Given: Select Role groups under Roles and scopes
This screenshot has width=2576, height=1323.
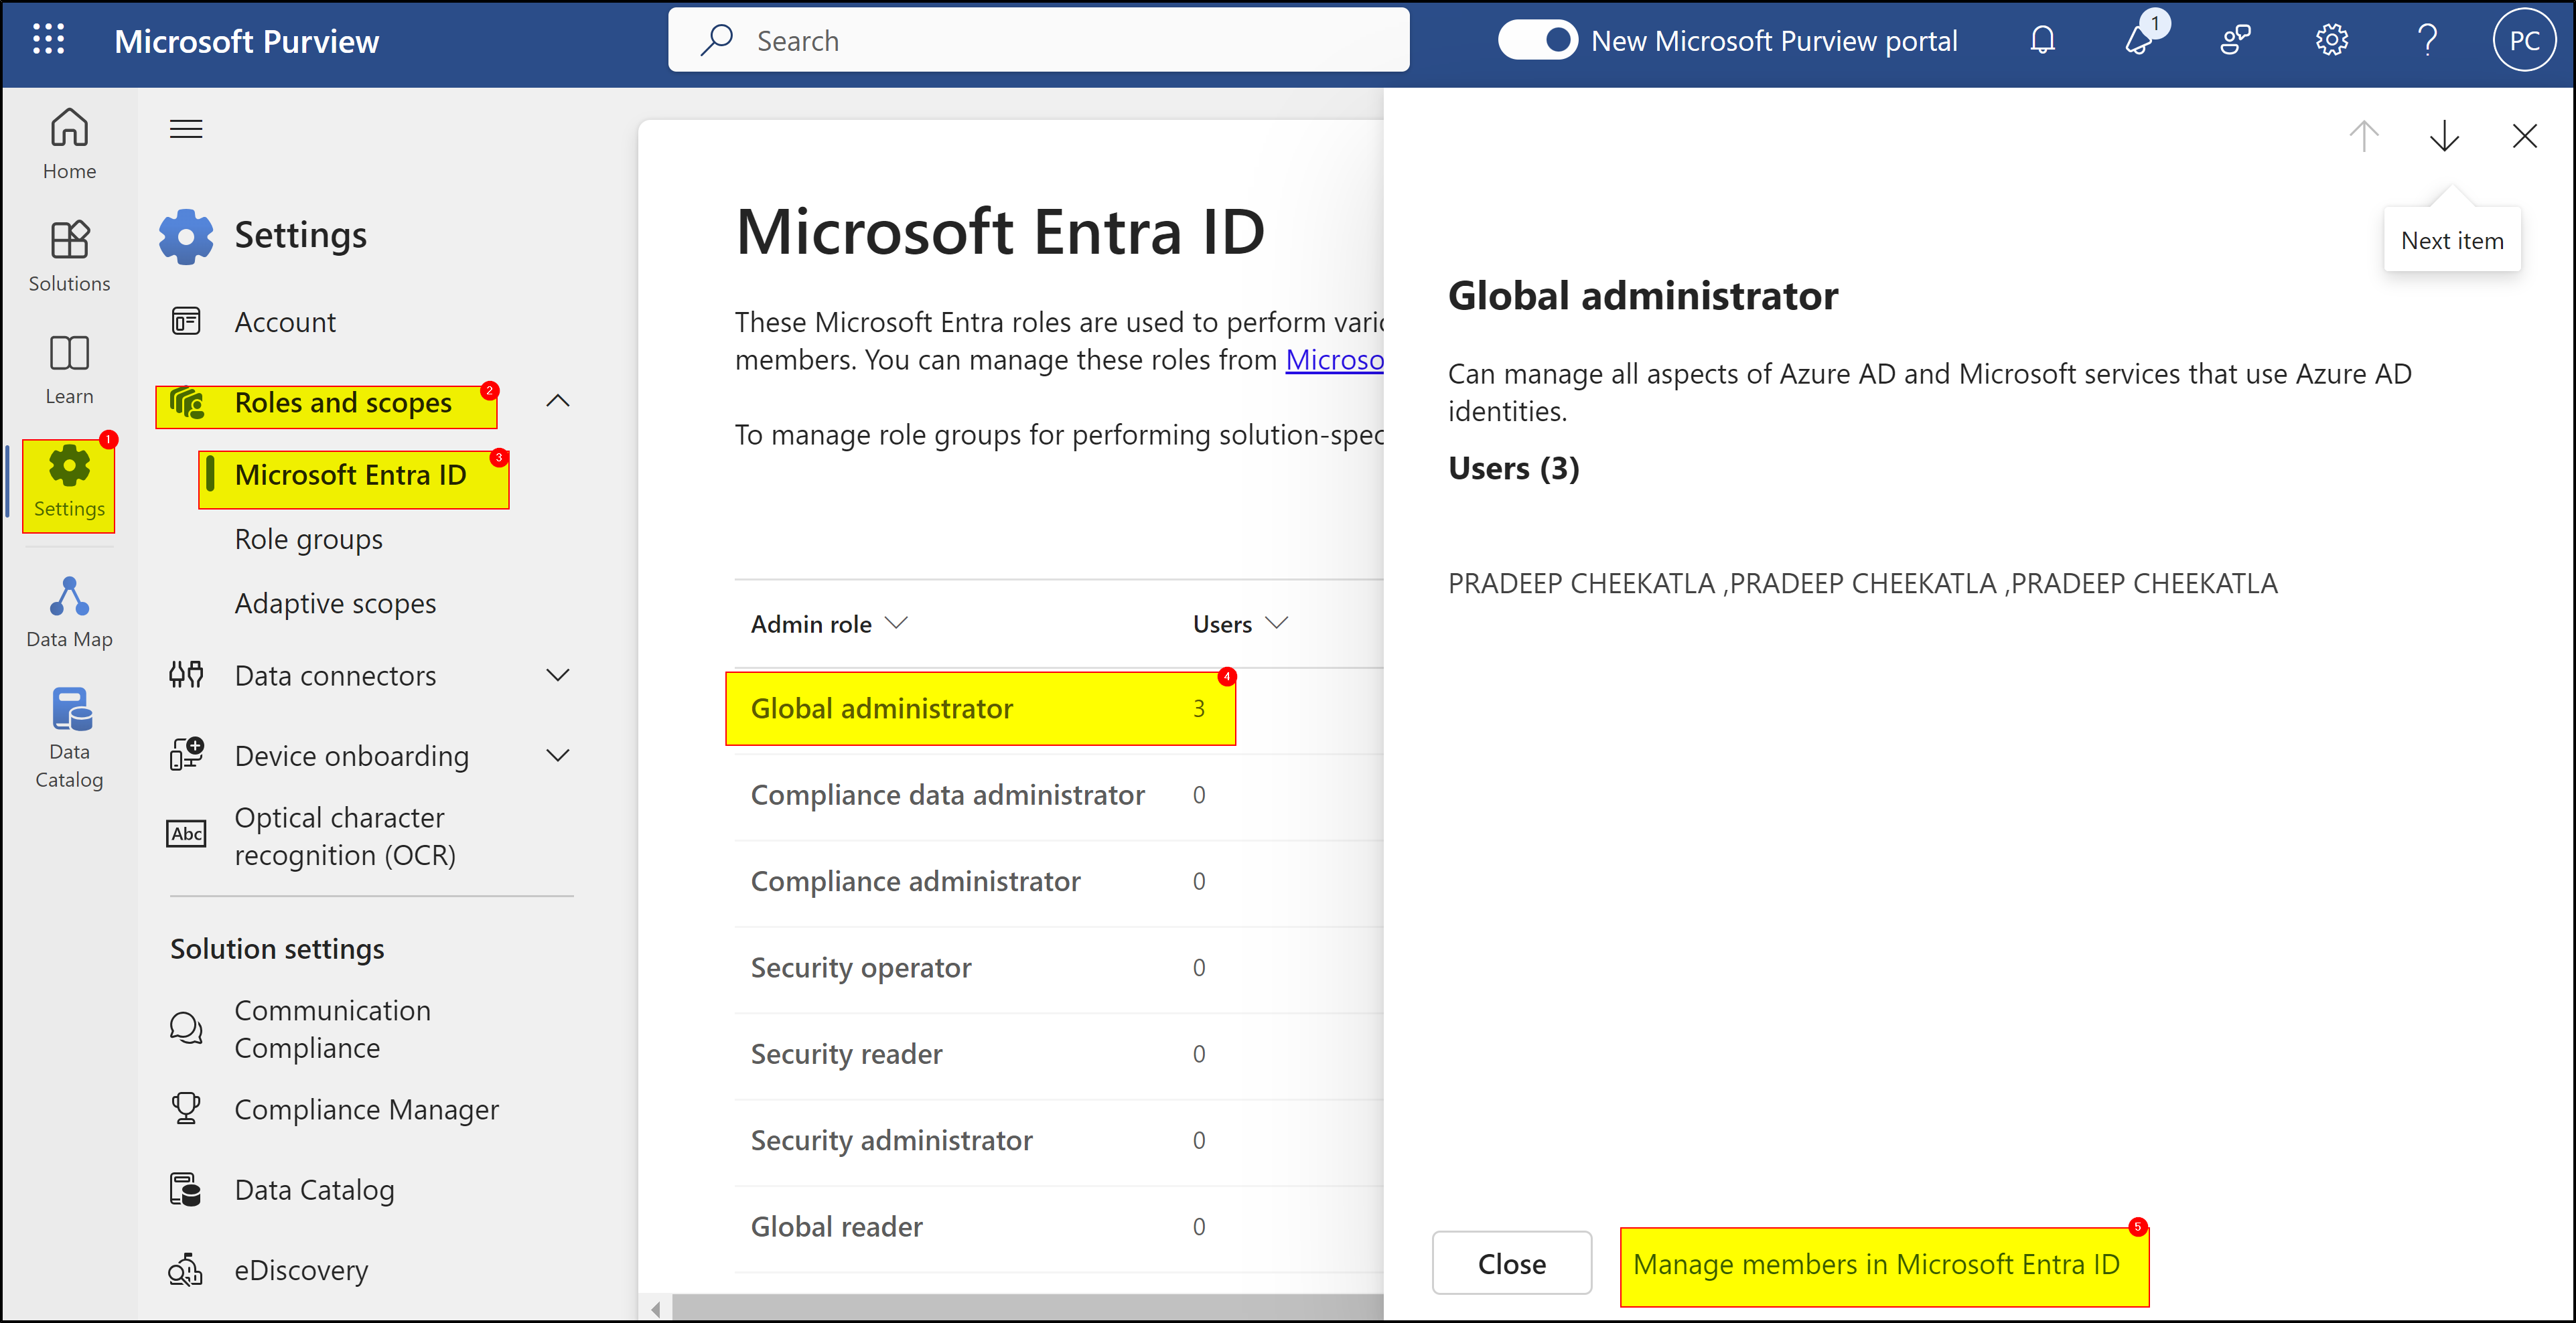Looking at the screenshot, I should pyautogui.click(x=308, y=538).
